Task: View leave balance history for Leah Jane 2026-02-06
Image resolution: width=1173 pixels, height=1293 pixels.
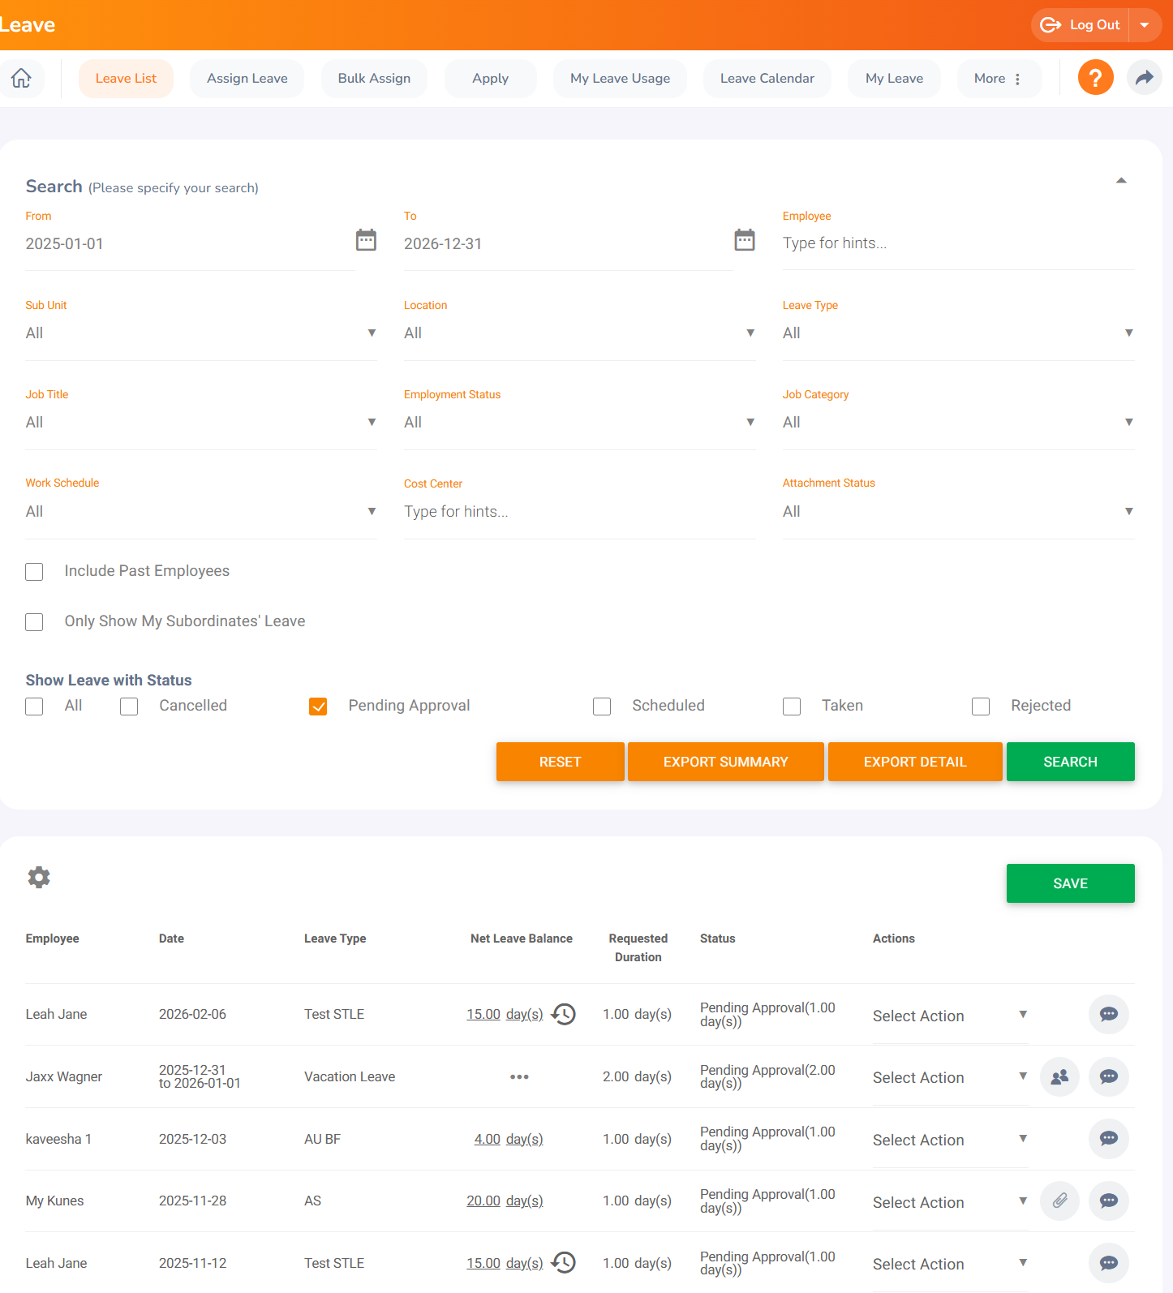Action: [564, 1014]
